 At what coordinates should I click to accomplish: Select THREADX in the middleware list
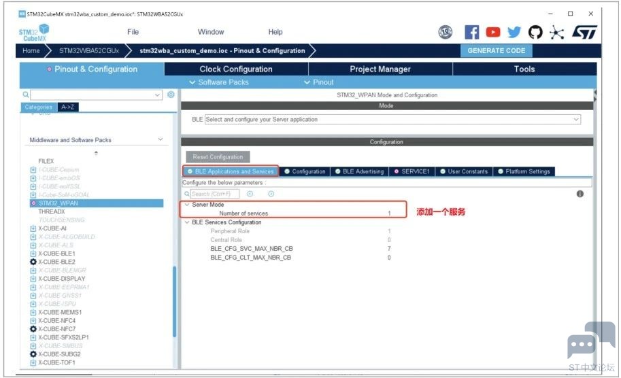tap(52, 211)
